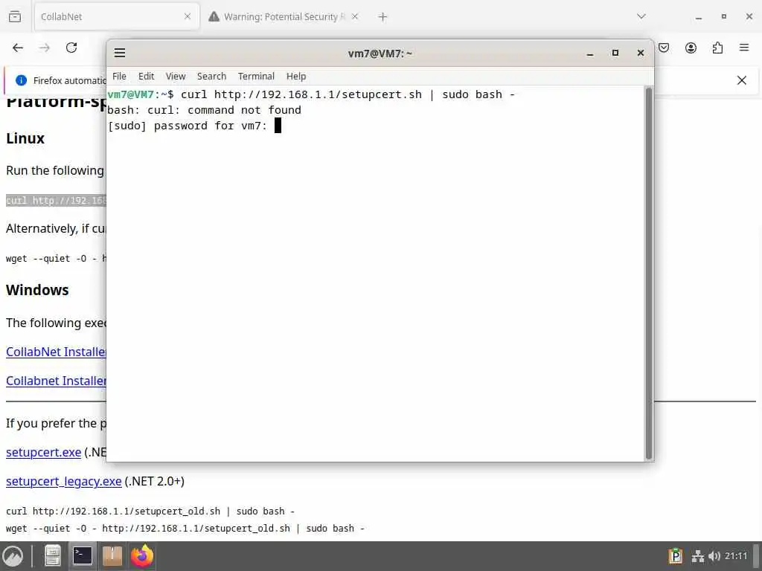
Task: Open the network tray icon
Action: pos(698,556)
